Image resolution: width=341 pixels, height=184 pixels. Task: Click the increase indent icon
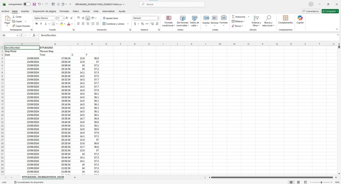coord(97,24)
